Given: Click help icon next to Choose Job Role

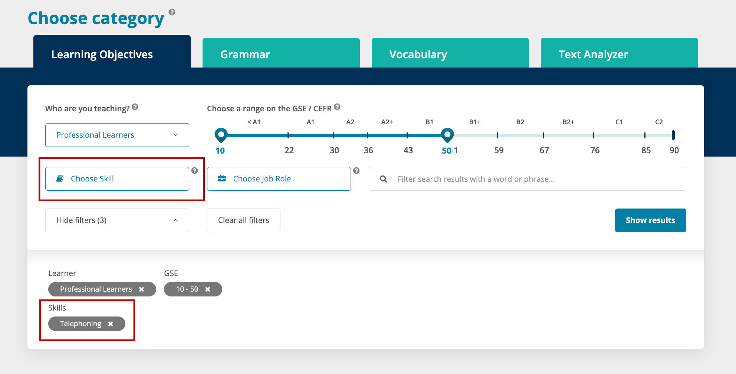Looking at the screenshot, I should click(x=356, y=171).
